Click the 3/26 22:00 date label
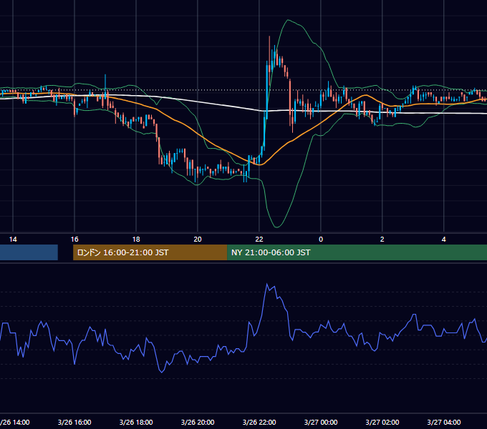Screen dimensions: 487x429 click(259, 422)
